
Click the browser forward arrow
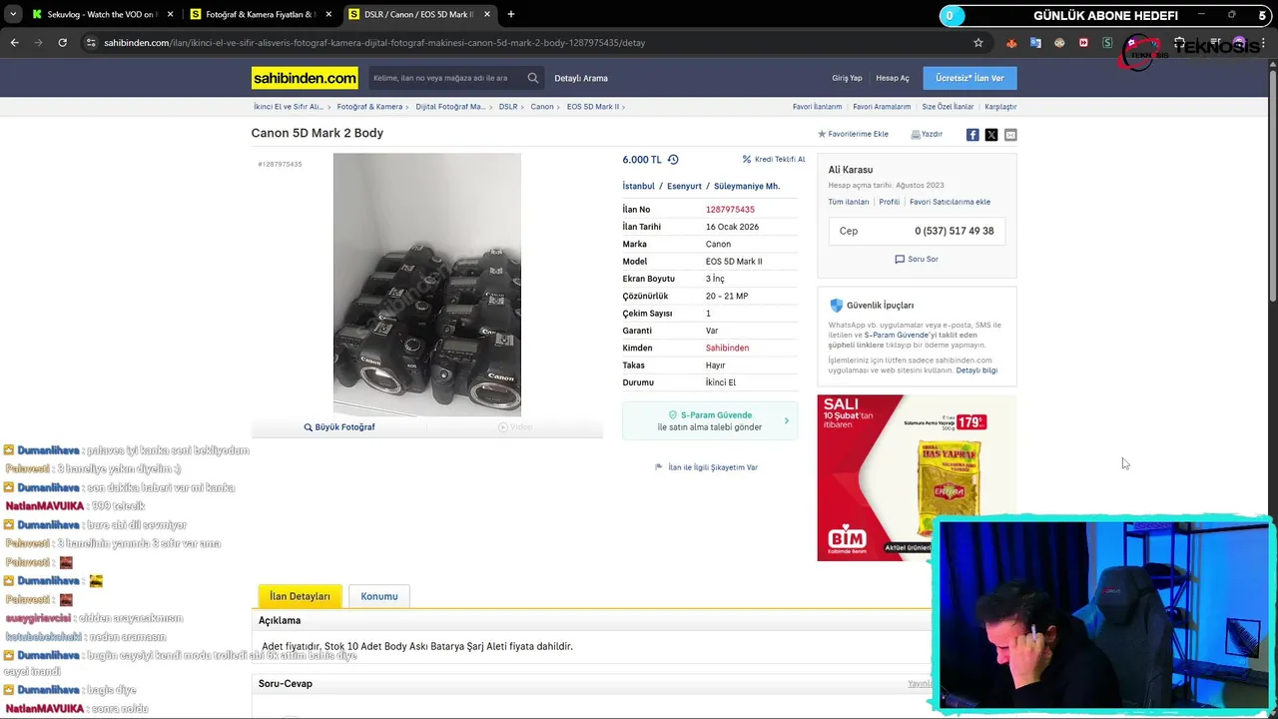[38, 43]
